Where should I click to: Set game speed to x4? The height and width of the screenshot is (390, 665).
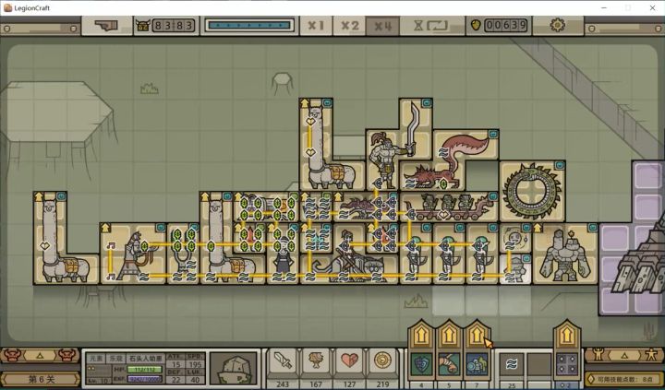(x=382, y=26)
